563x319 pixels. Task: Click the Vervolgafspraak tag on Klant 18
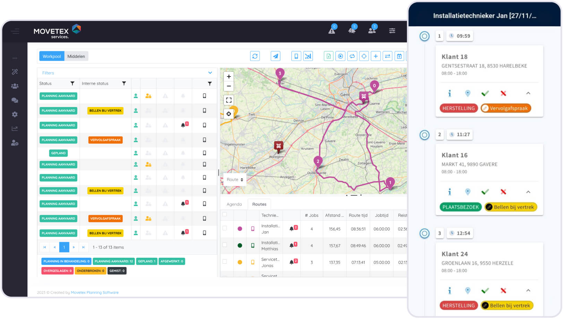tap(506, 108)
